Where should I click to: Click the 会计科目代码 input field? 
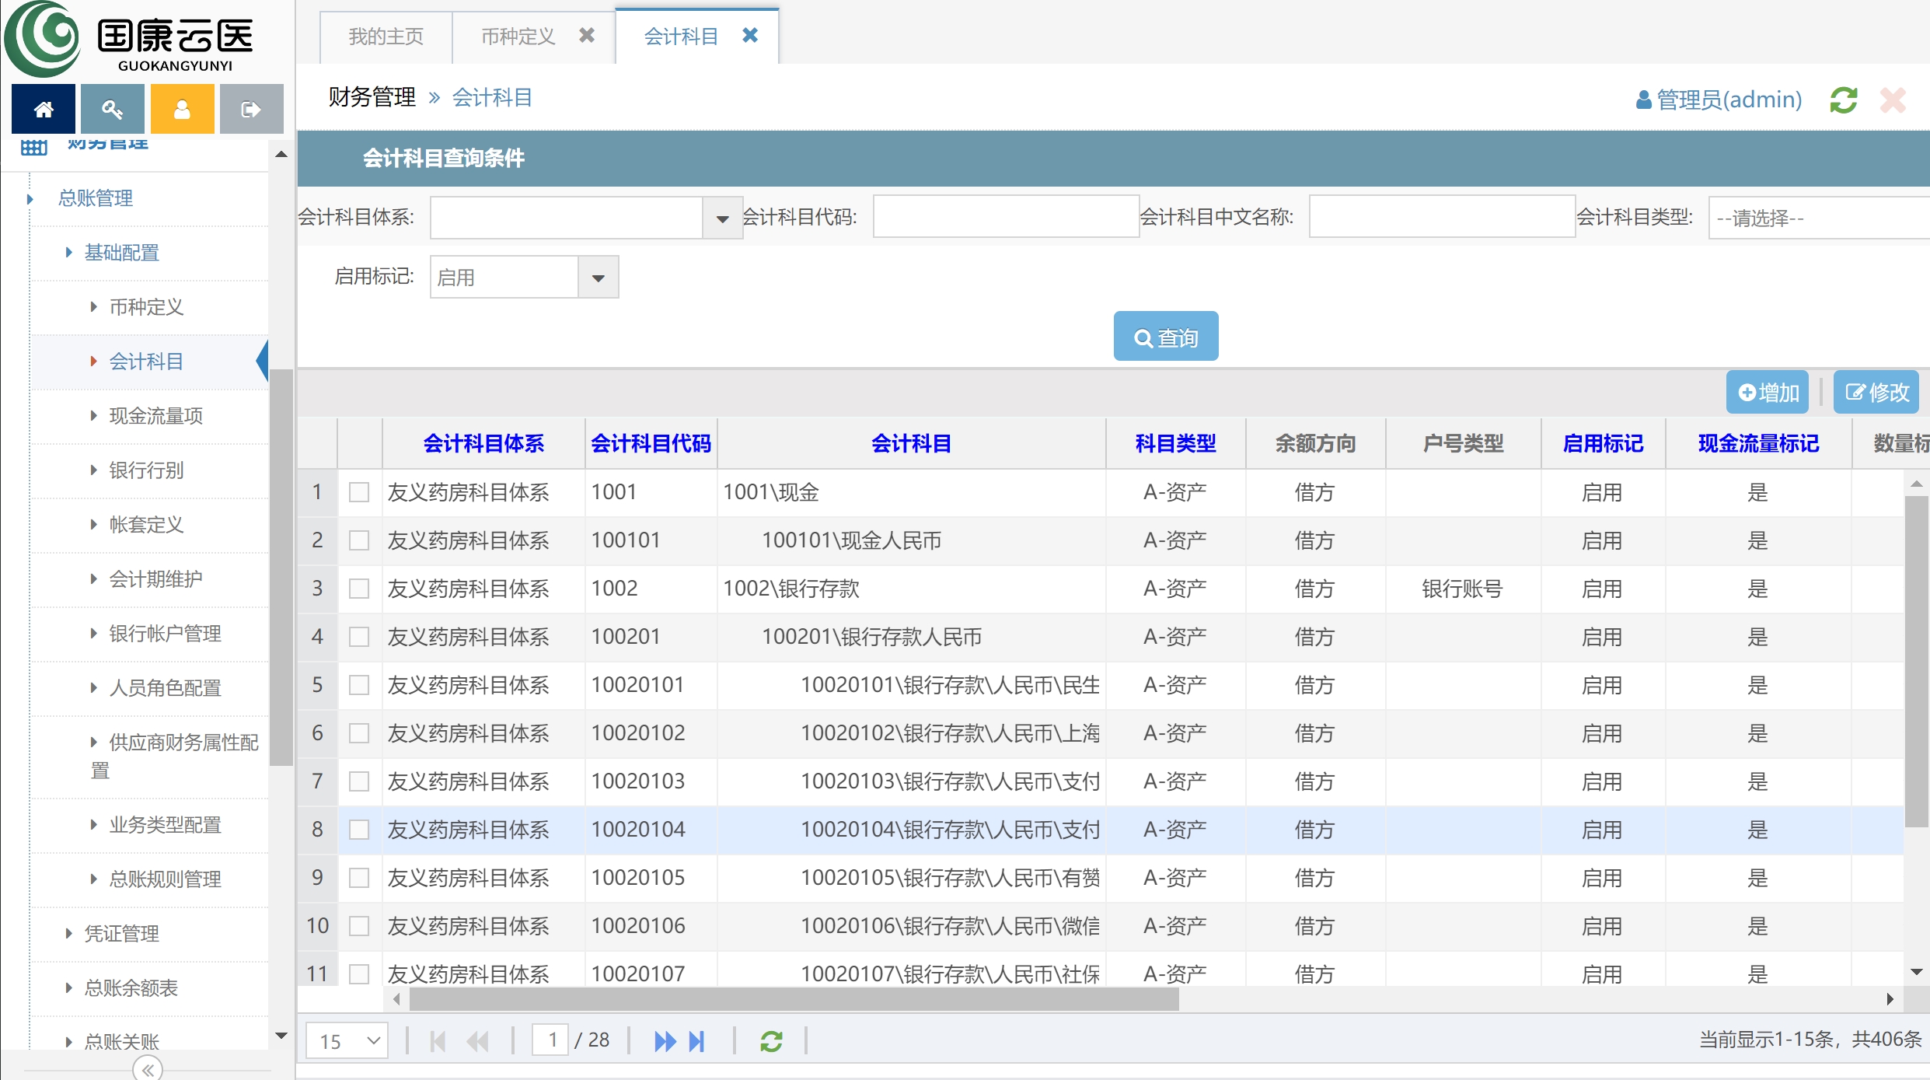(x=1005, y=217)
